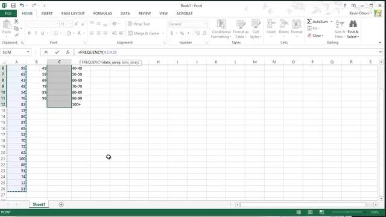
Task: Toggle Italic formatting
Action: [x=36, y=33]
